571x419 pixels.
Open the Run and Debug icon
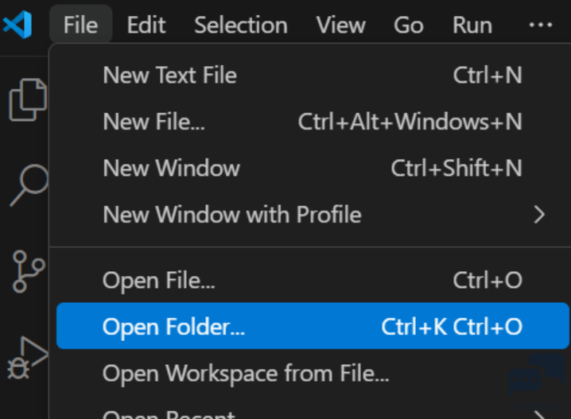[x=28, y=358]
